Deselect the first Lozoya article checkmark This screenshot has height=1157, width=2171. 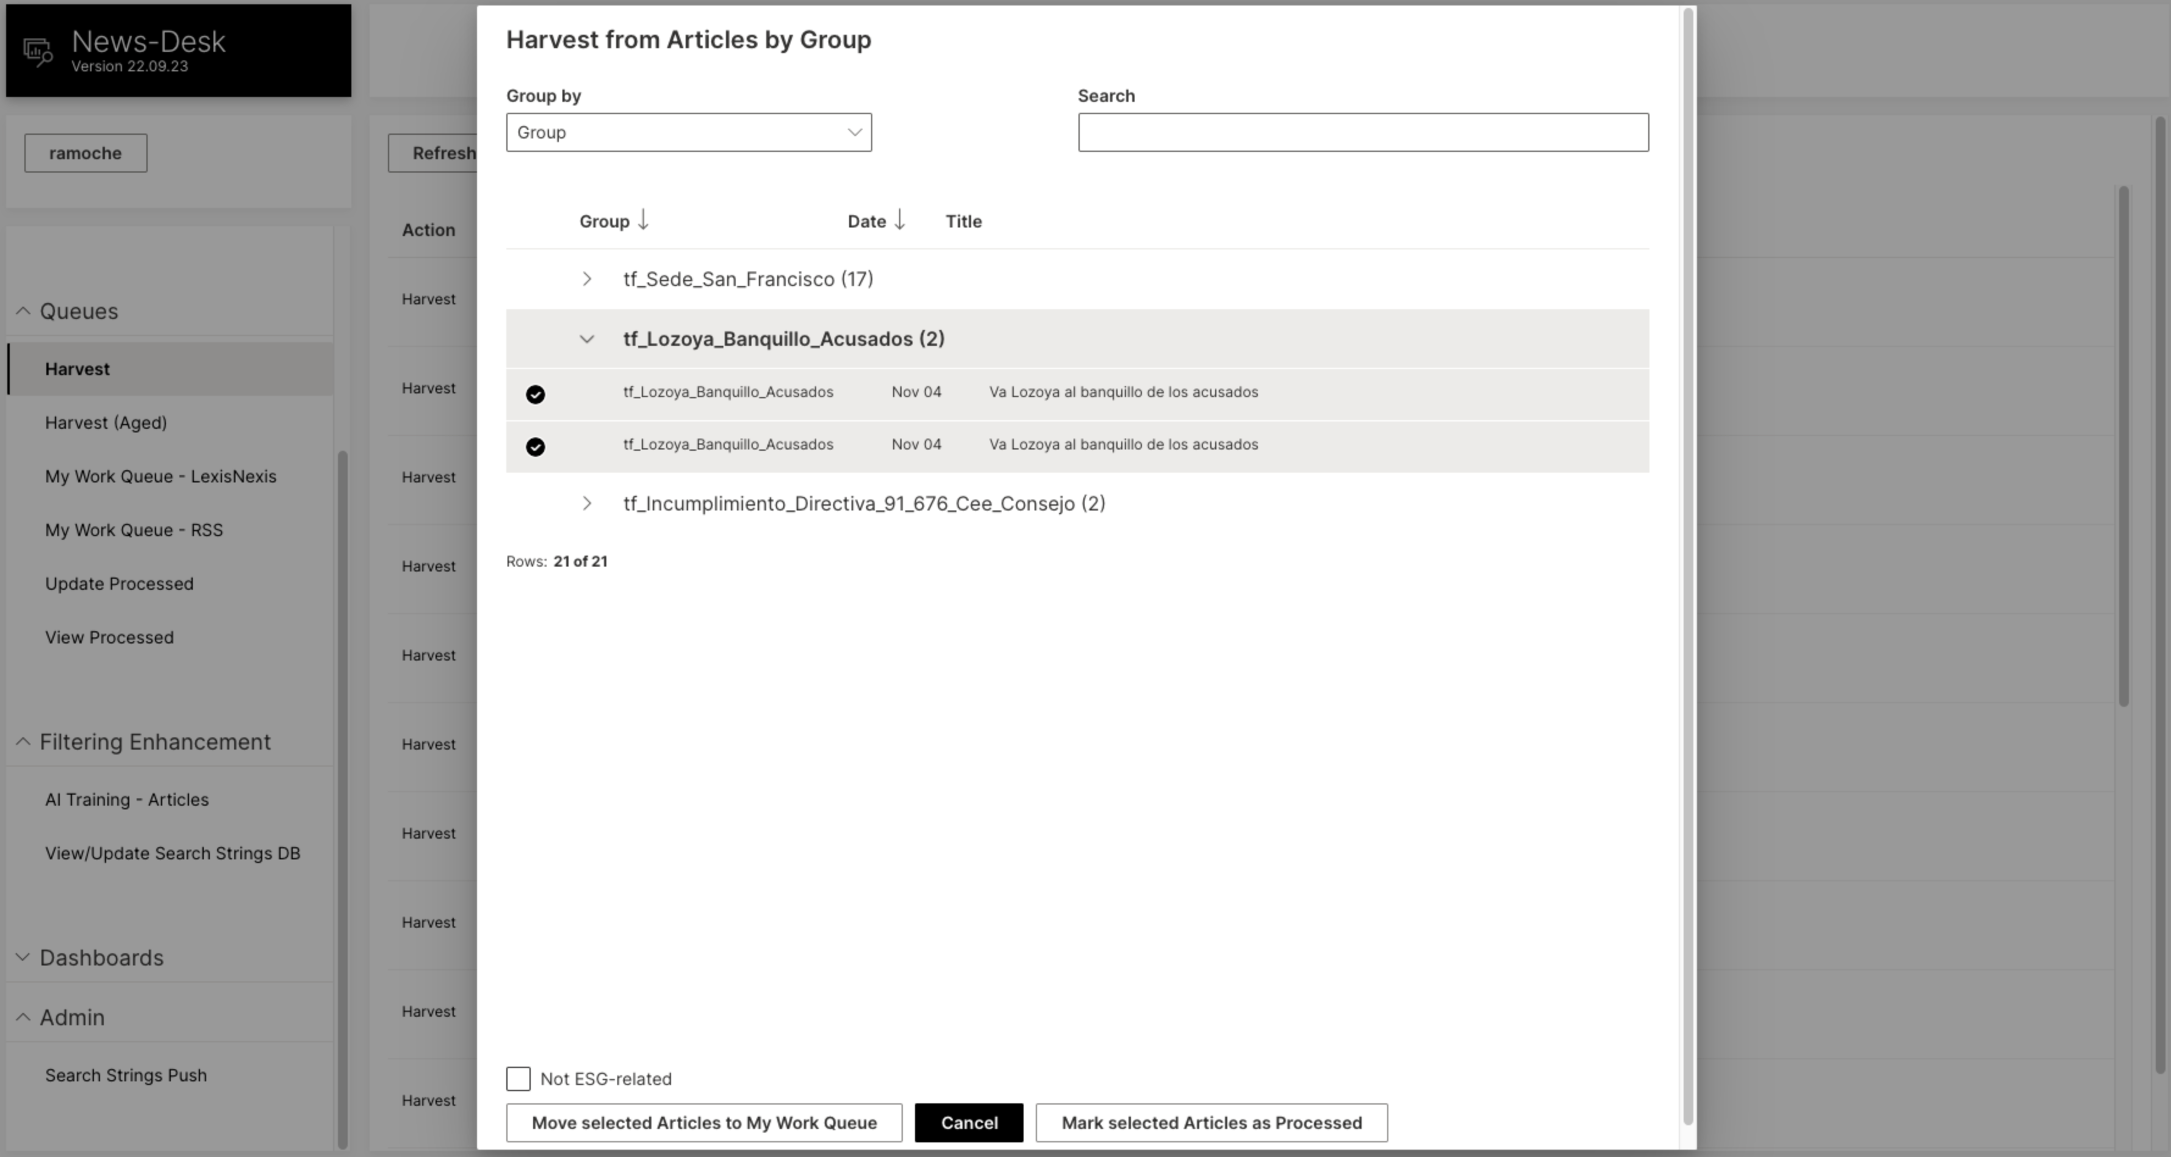tap(536, 393)
